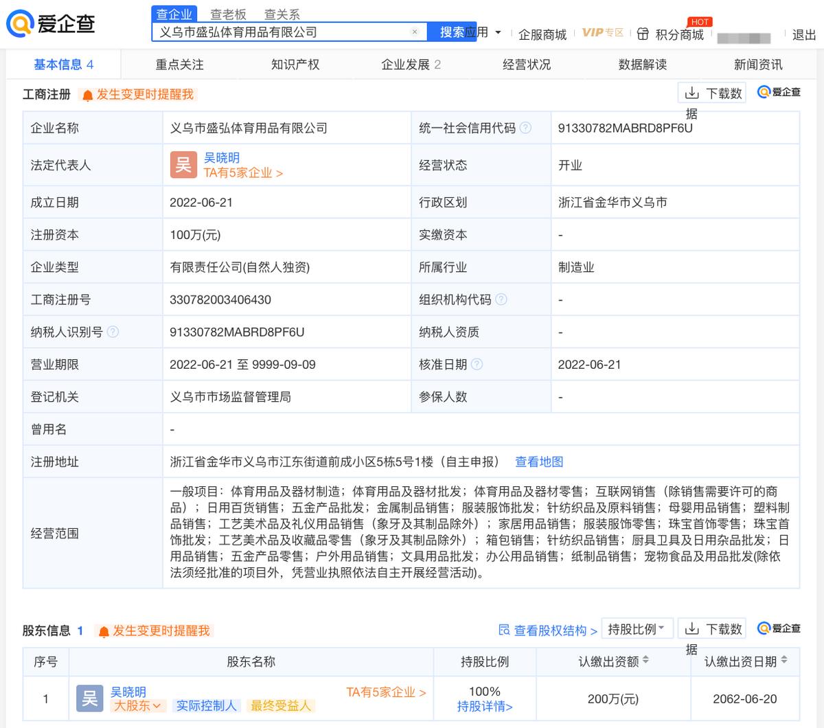The image size is (824, 728).
Task: Open the 持股比例 dropdown
Action: [x=637, y=628]
